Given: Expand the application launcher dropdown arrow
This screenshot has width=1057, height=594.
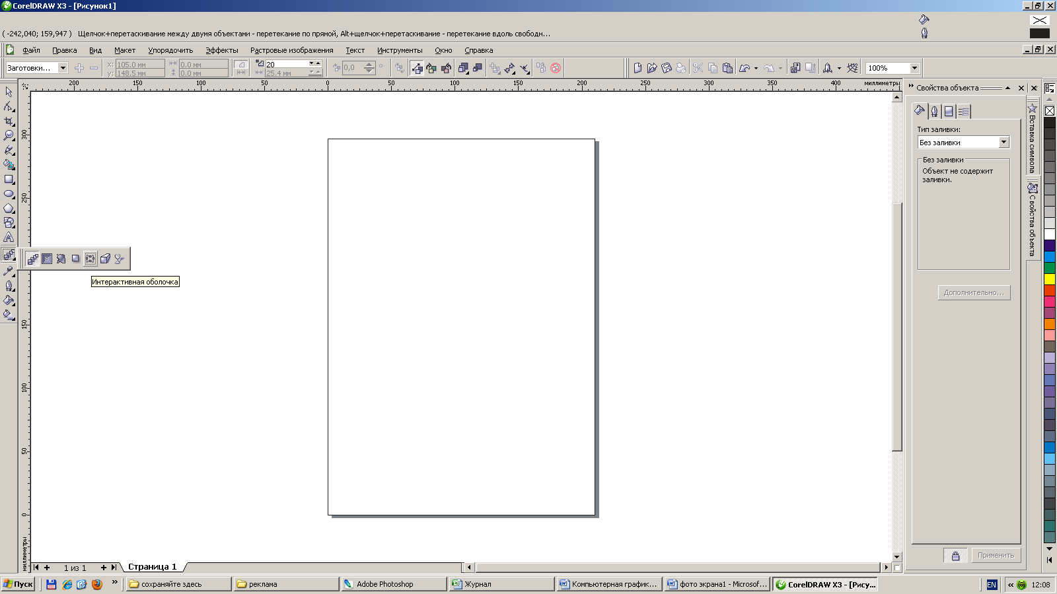Looking at the screenshot, I should 839,68.
